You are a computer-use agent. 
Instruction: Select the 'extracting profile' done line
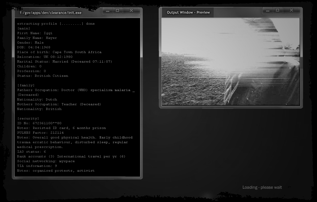56,24
